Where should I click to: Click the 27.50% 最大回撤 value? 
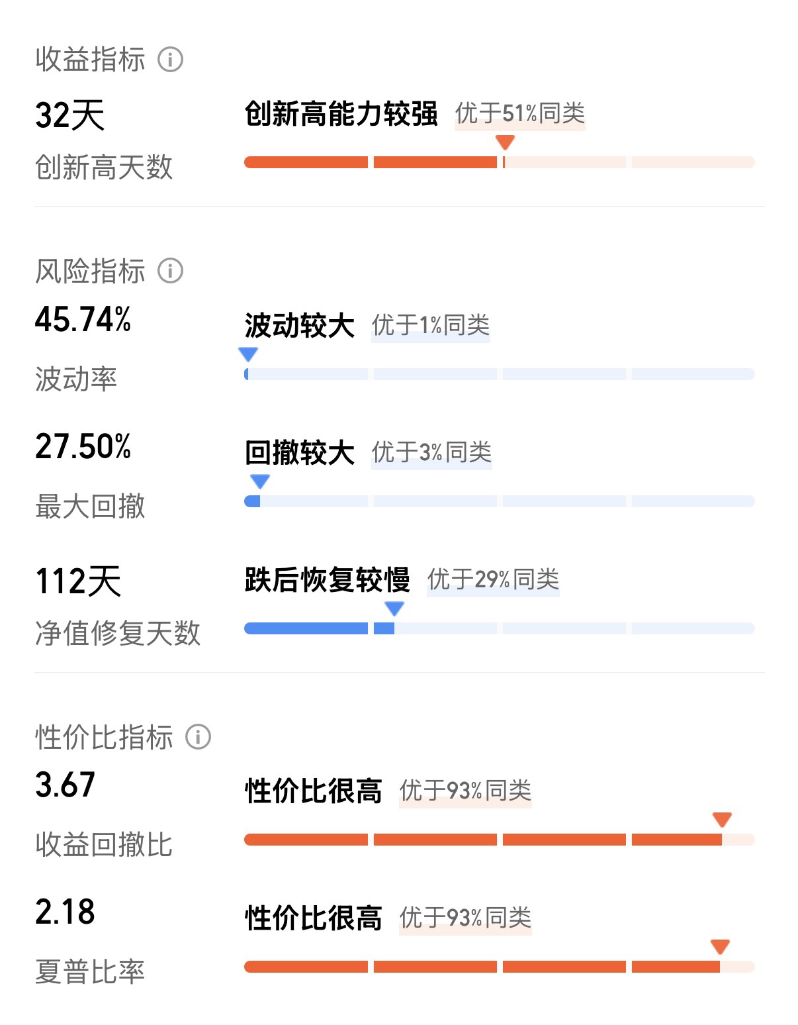tap(83, 446)
